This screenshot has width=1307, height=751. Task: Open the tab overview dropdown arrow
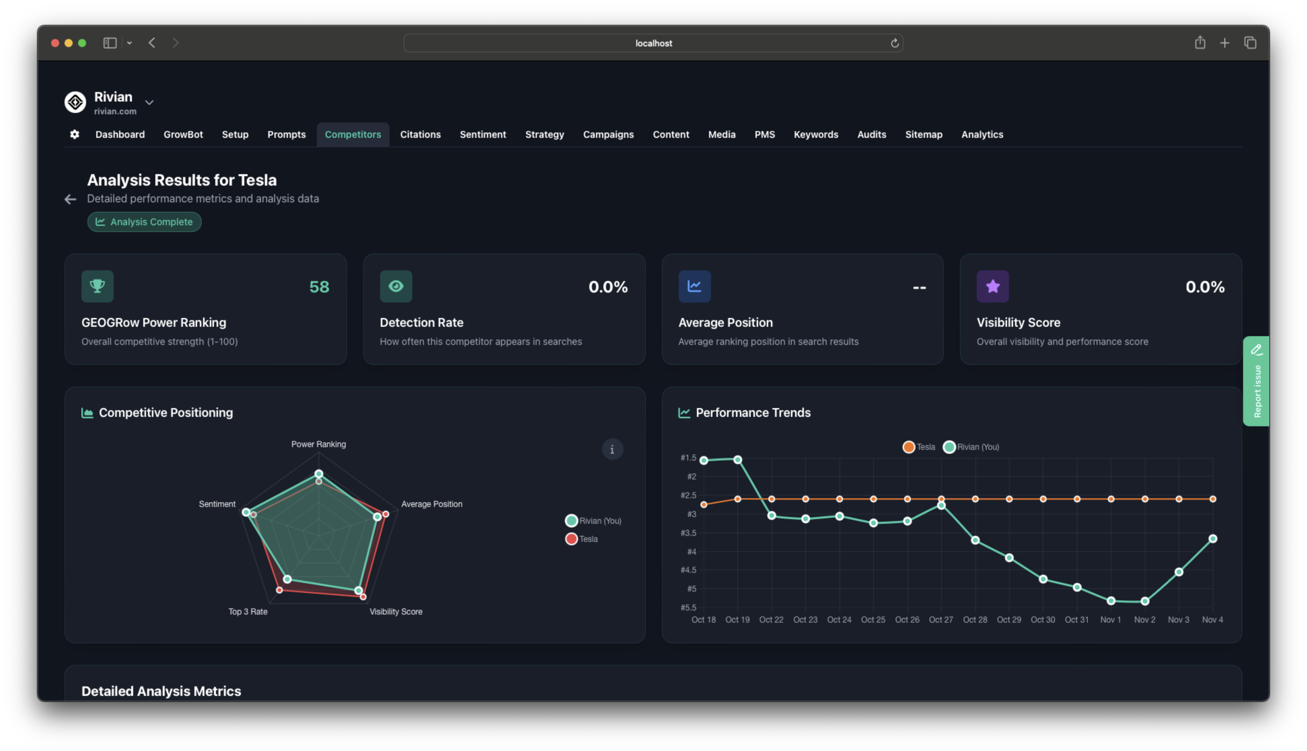(x=129, y=43)
